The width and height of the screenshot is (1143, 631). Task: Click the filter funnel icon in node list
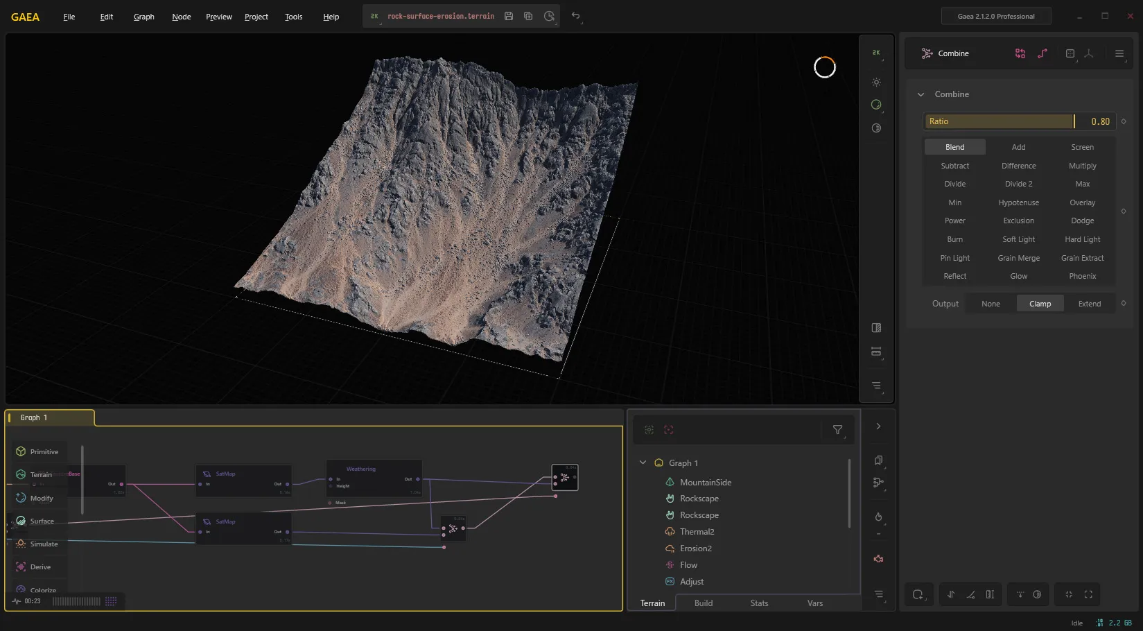point(837,430)
